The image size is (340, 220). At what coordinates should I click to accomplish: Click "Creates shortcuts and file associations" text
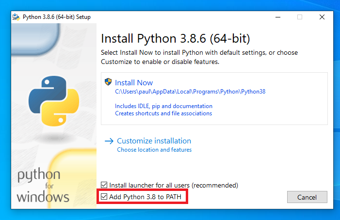[163, 113]
